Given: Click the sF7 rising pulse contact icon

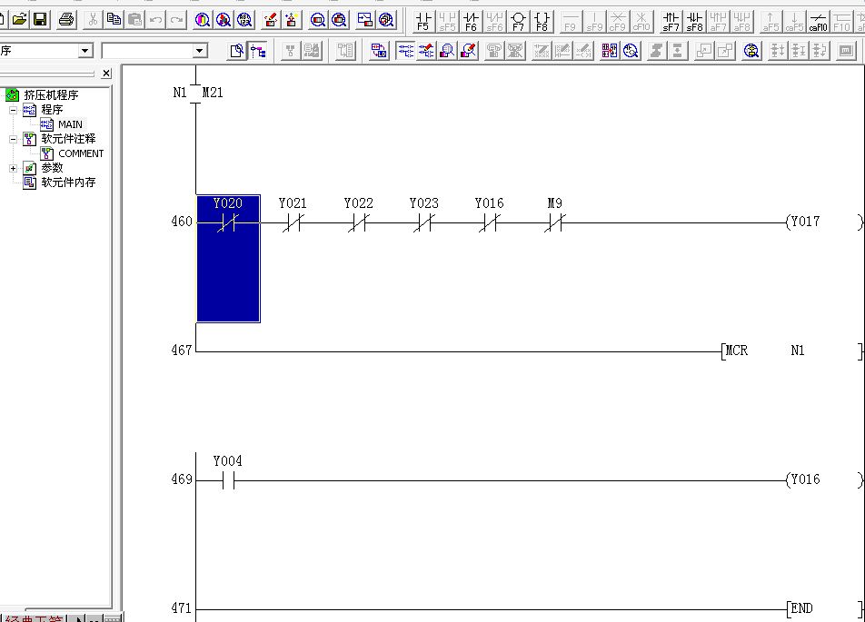Looking at the screenshot, I should (x=671, y=20).
